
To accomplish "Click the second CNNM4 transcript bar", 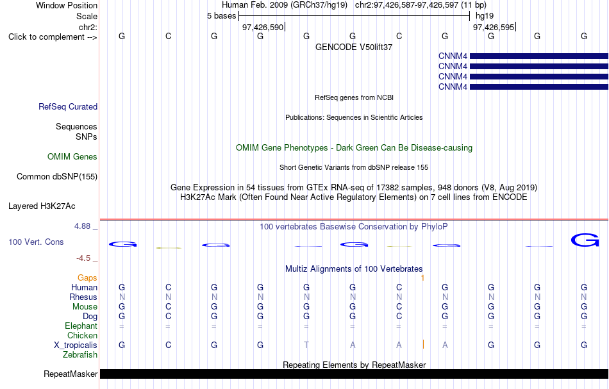I will coord(539,67).
